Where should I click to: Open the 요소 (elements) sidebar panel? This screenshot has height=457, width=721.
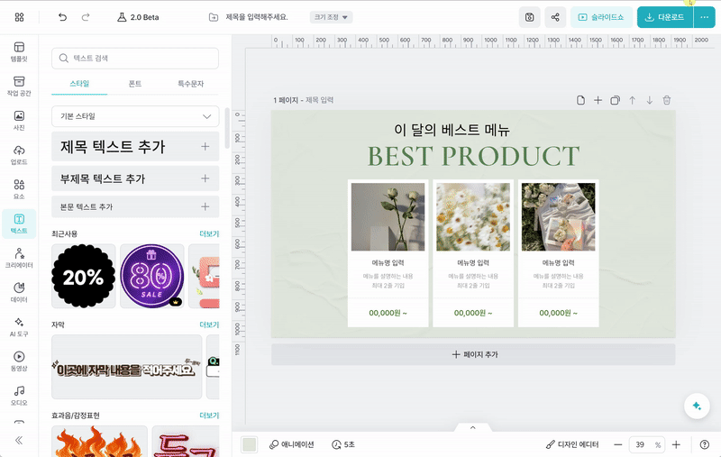[x=19, y=188]
